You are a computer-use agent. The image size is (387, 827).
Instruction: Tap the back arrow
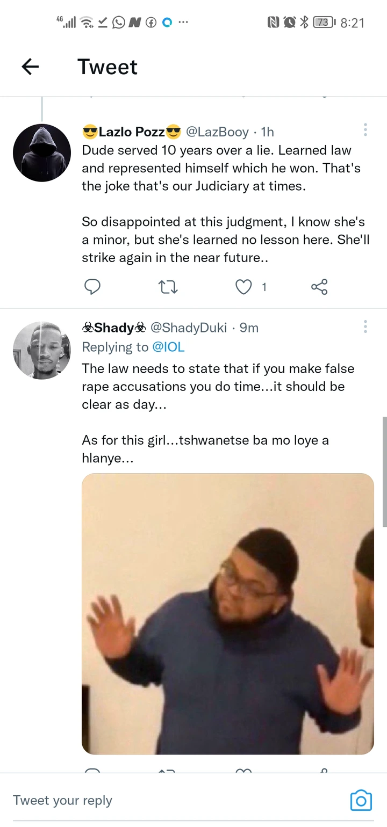click(x=30, y=67)
